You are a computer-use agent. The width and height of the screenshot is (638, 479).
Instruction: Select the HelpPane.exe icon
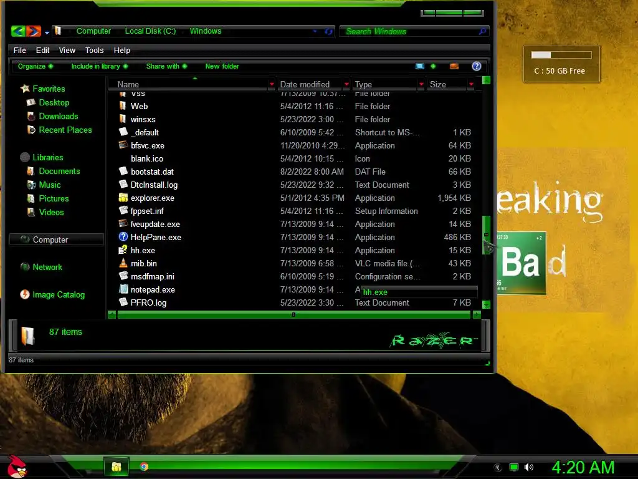[123, 236]
